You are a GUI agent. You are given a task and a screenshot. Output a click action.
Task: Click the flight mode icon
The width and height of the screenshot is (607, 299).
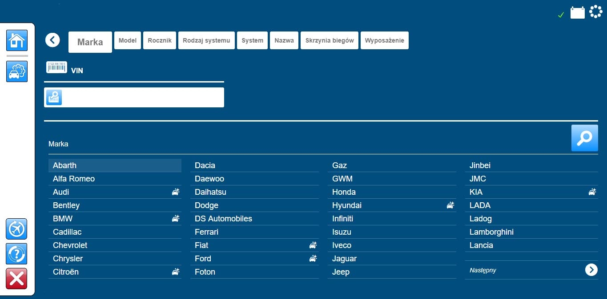(x=17, y=229)
